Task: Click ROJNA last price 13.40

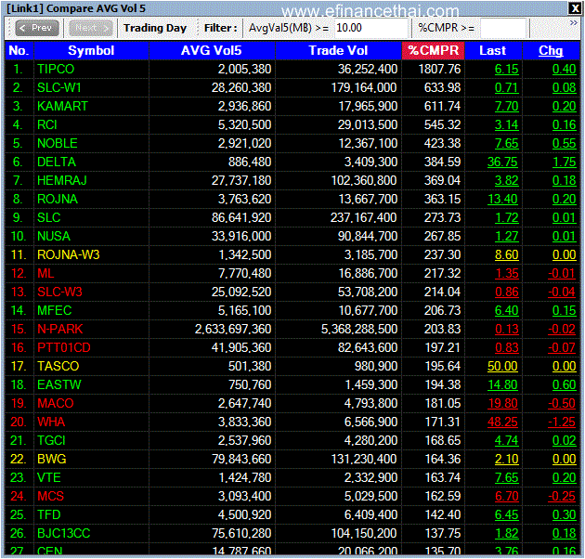Action: (x=502, y=199)
